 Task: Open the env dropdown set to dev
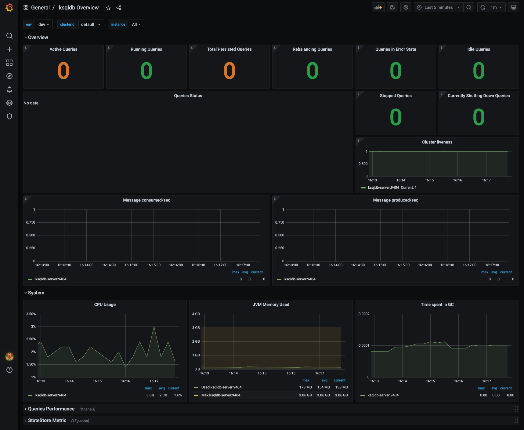coord(44,24)
